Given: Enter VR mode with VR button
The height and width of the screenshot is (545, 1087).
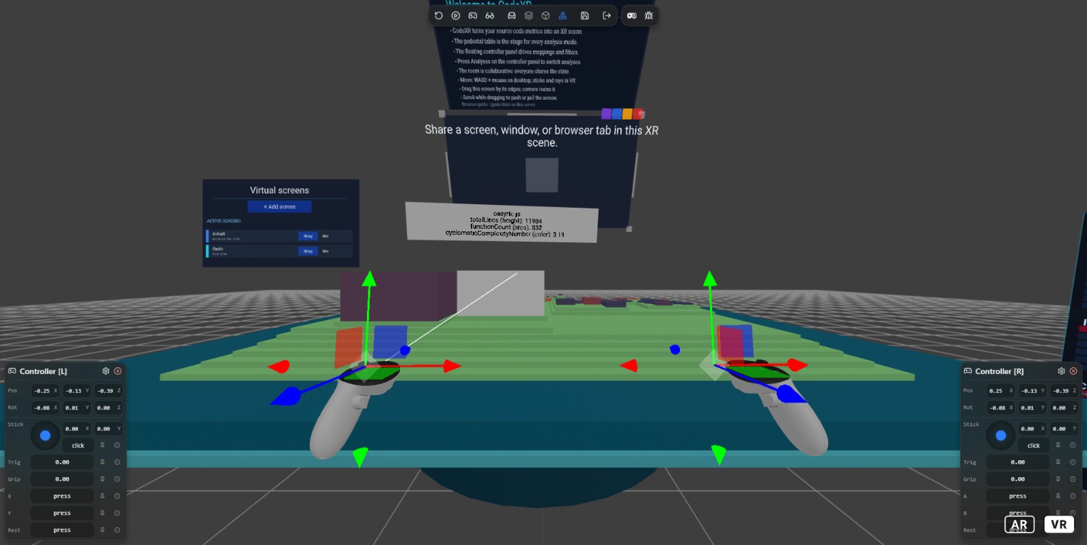Looking at the screenshot, I should (x=1059, y=525).
